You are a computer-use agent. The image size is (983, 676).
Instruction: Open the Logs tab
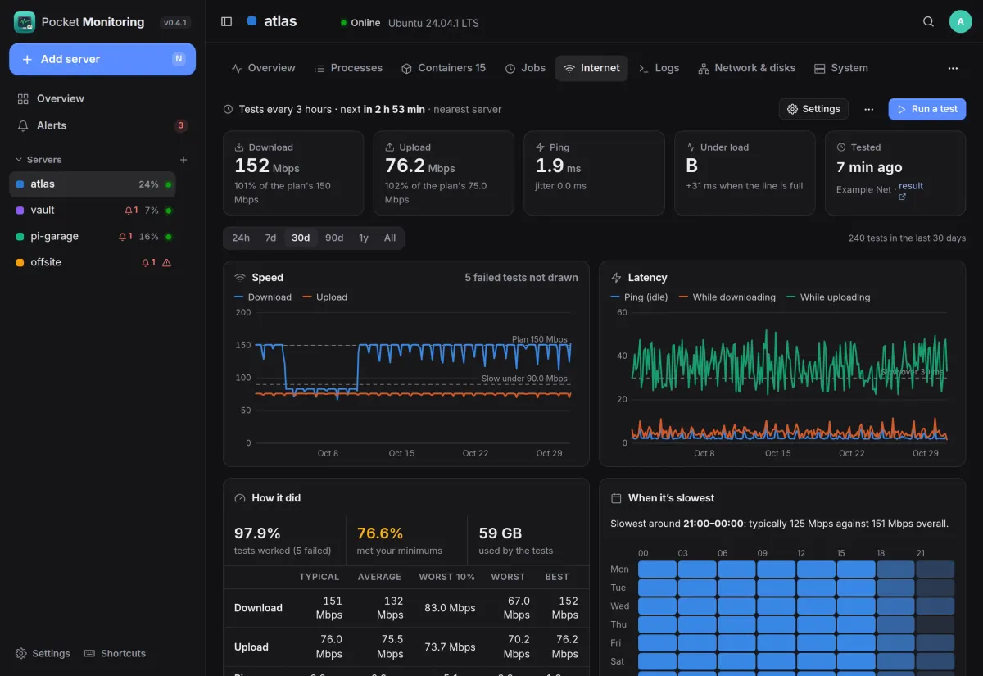659,69
